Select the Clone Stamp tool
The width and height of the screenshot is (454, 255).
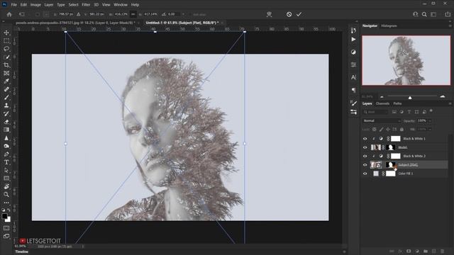click(6, 106)
